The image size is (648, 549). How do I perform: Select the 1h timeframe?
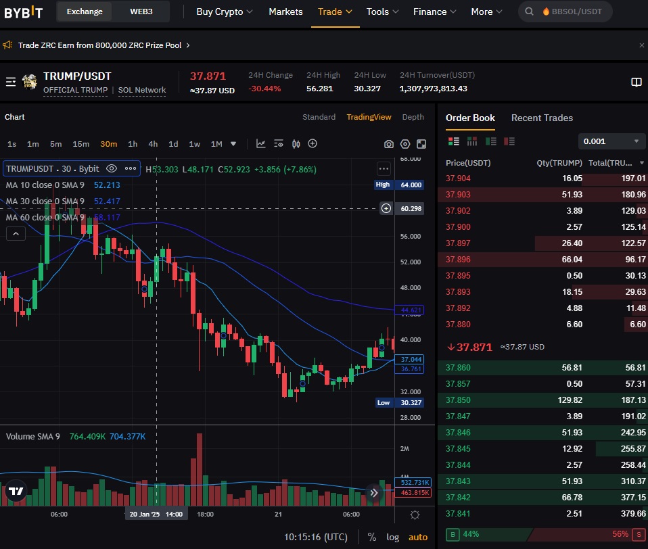[133, 144]
